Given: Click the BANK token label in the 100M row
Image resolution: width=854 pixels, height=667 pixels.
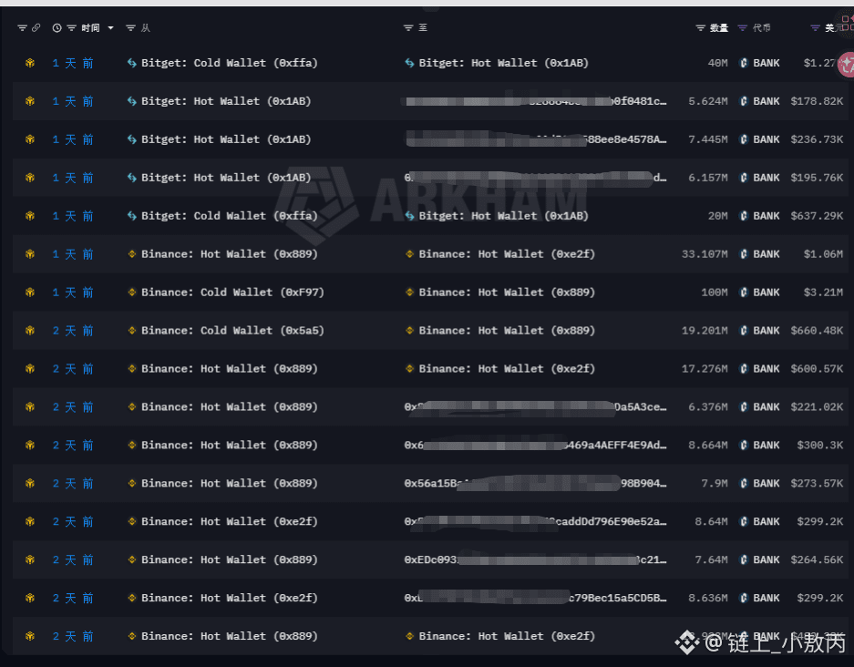Looking at the screenshot, I should coord(767,292).
